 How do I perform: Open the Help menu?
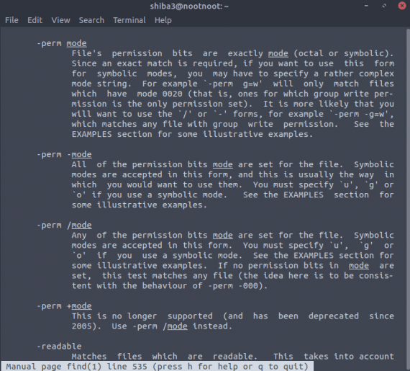[163, 20]
